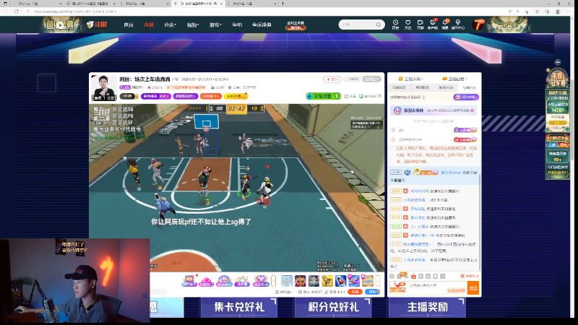Open the 年度冠军赛 side widget
Screen dimensions: 578x325
pos(558,79)
